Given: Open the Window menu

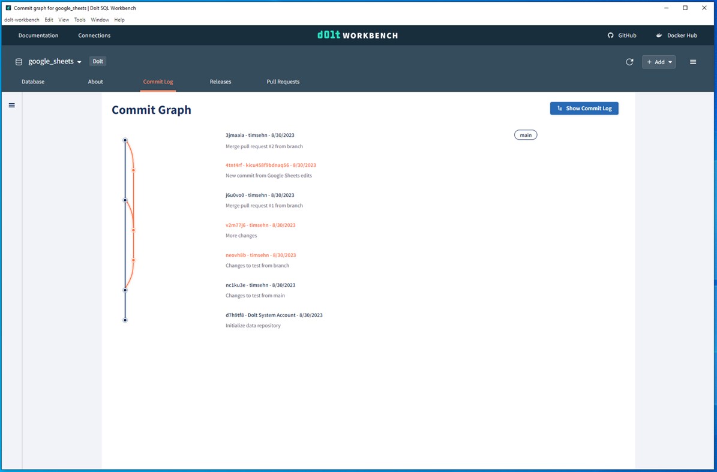Looking at the screenshot, I should 100,20.
